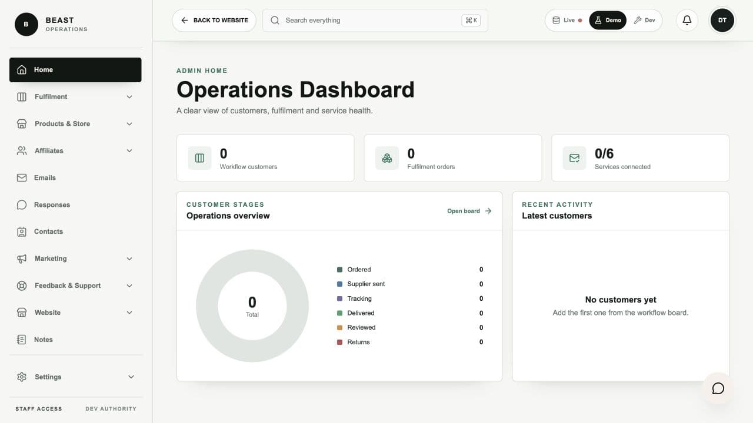This screenshot has height=423, width=753.
Task: Click the Contacts card icon
Action: coord(22,232)
